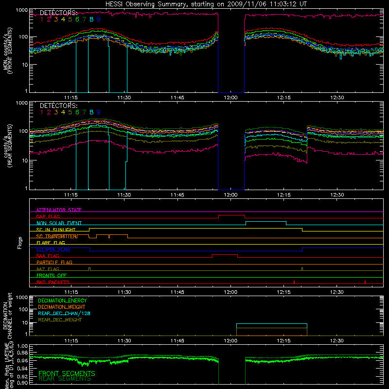
Task: Click the GAP_FLAG label
Action: 48,216
